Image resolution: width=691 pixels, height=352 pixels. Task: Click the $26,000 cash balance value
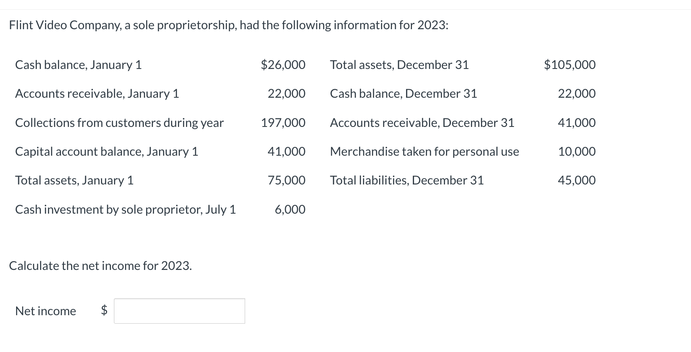tap(283, 65)
